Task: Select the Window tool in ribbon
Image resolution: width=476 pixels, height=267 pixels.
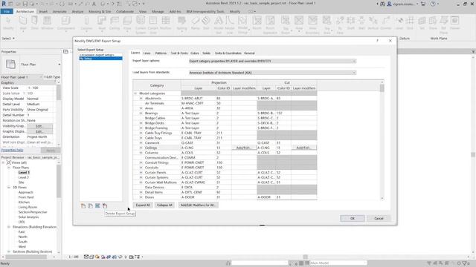Action: coord(47,23)
